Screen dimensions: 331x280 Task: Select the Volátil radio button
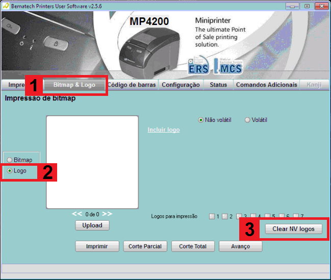pos(248,120)
